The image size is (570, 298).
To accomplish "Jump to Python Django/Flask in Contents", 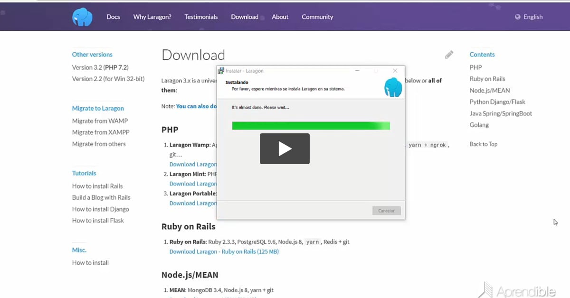I will (x=497, y=102).
